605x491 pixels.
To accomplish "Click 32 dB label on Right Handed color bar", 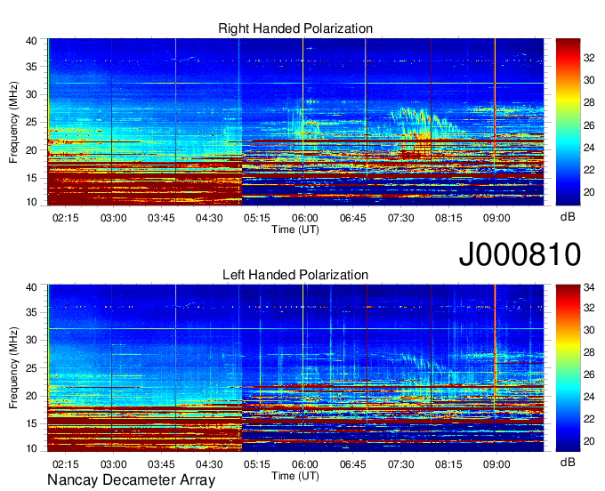I will (x=589, y=58).
